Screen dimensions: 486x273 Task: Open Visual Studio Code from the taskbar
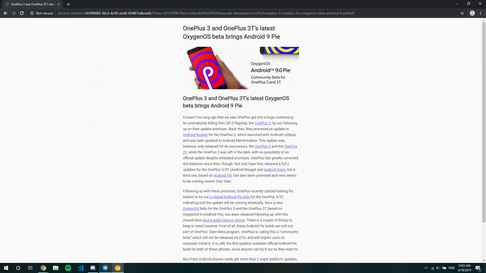[80, 268]
